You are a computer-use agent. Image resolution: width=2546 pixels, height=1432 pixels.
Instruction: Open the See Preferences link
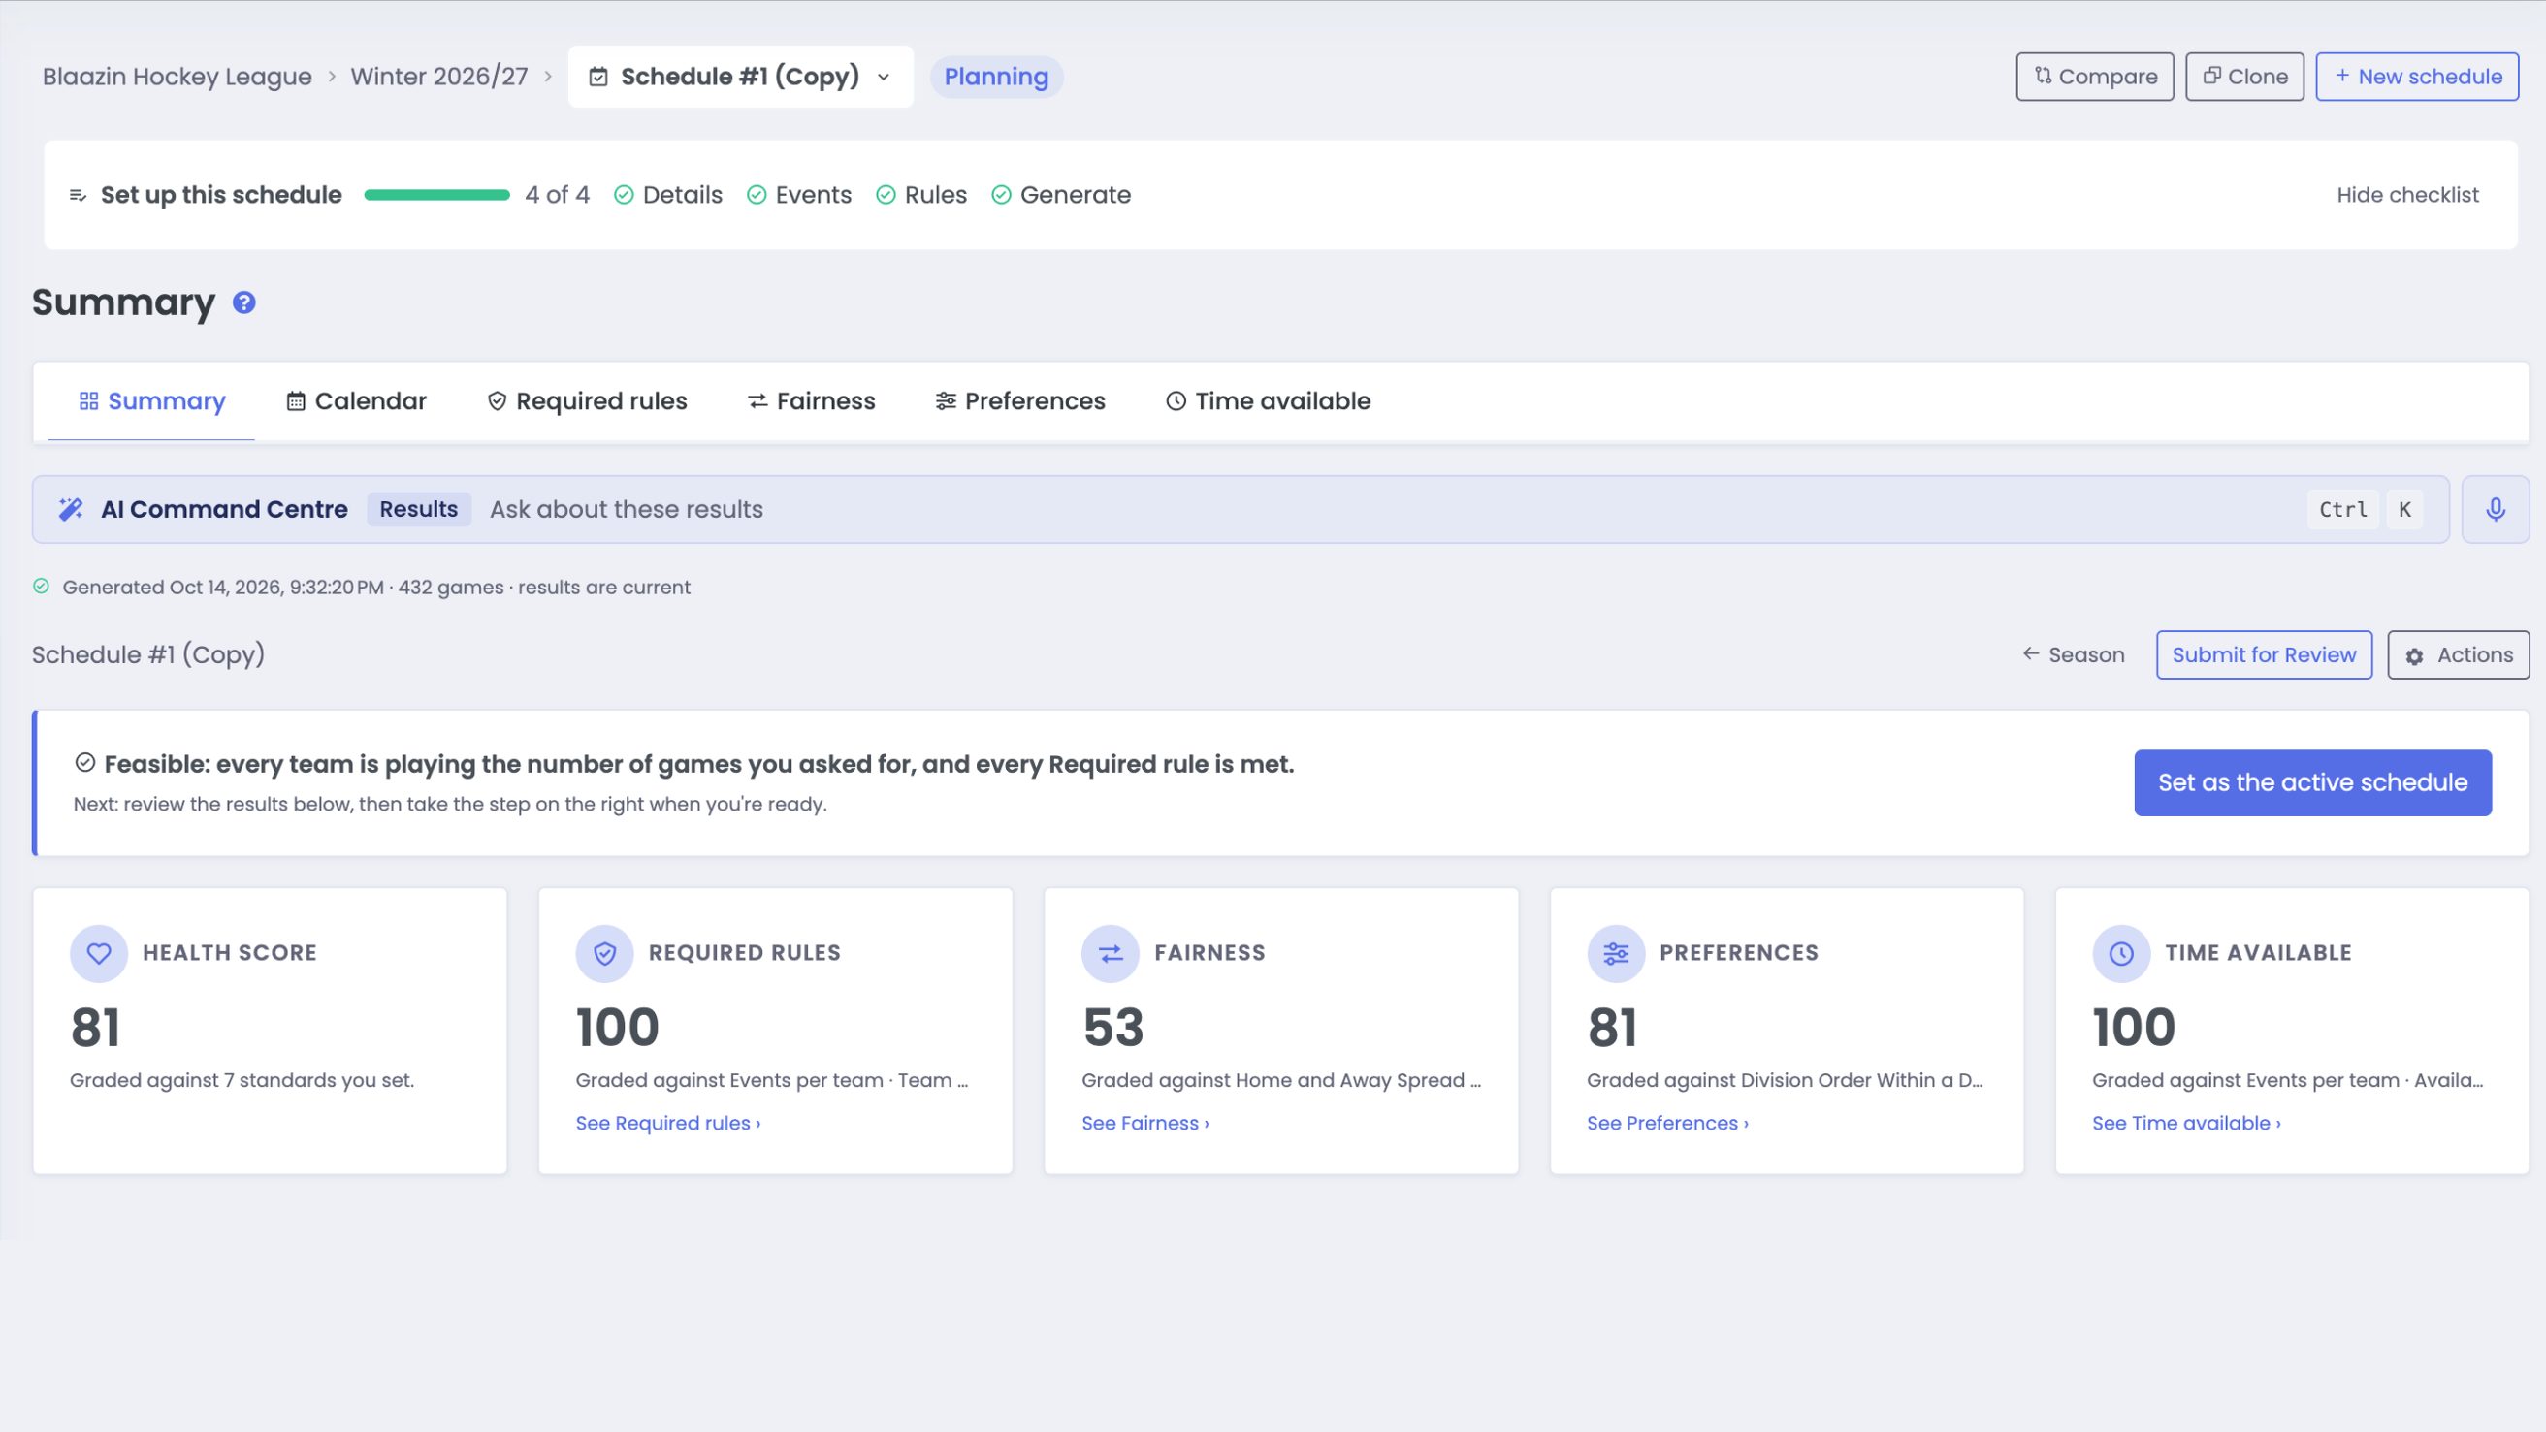click(x=1667, y=1123)
